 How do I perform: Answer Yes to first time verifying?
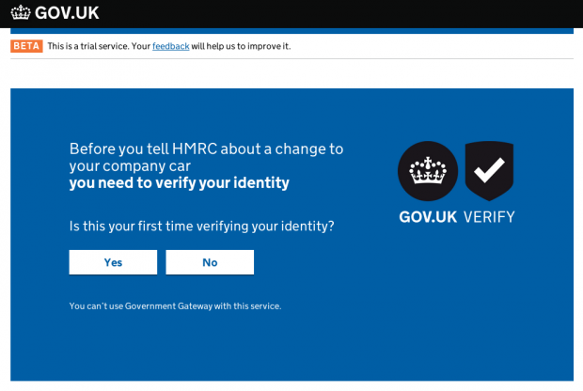point(113,262)
